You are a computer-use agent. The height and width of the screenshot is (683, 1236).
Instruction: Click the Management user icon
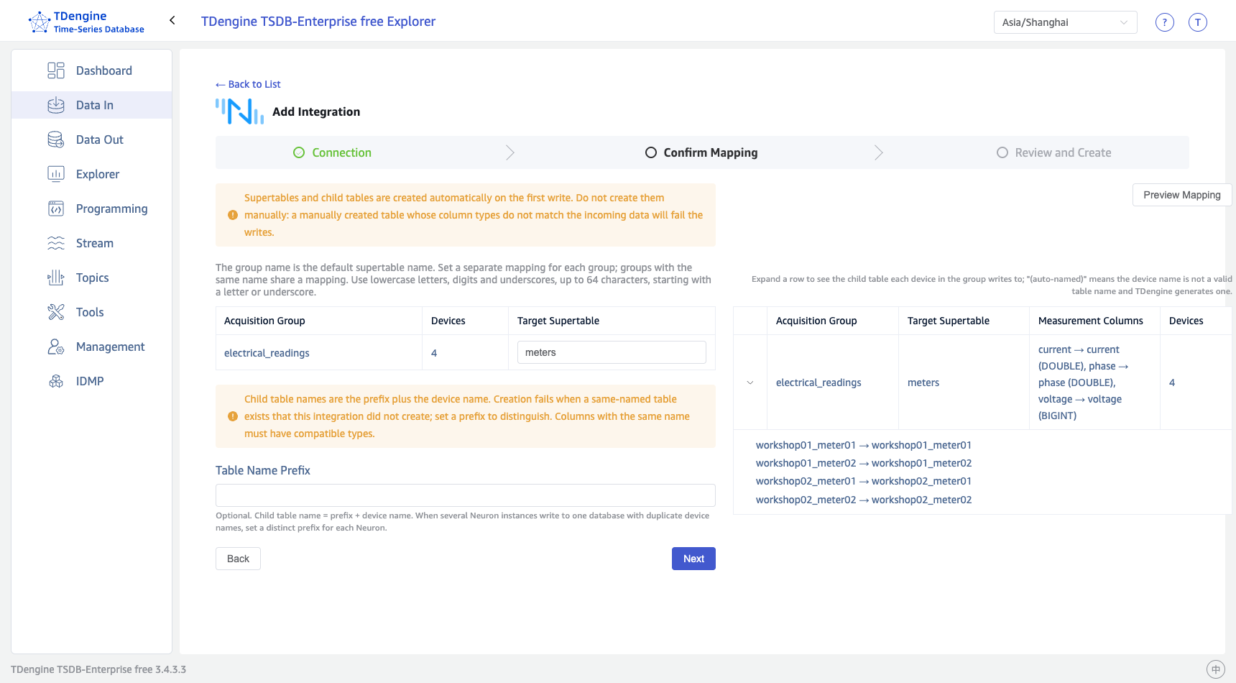pyautogui.click(x=56, y=347)
